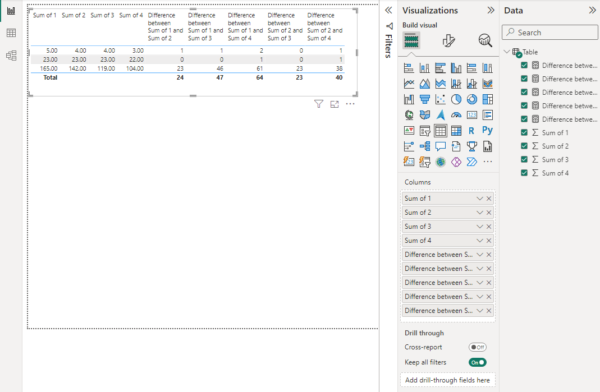Remove Sum of 2 from Columns well
The width and height of the screenshot is (600, 392).
(x=489, y=213)
